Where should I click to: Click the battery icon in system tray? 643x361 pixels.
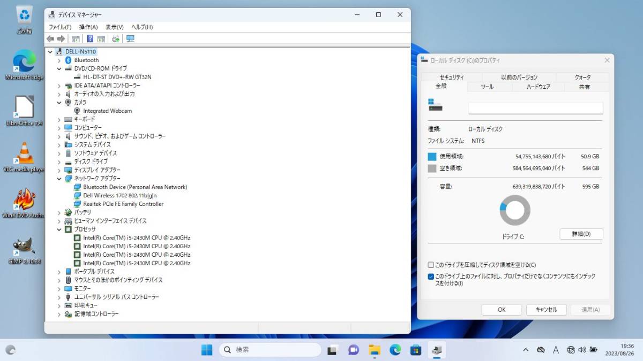(x=594, y=350)
